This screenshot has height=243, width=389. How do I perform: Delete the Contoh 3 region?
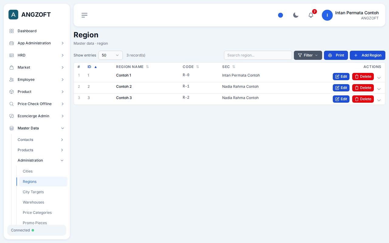(x=363, y=99)
